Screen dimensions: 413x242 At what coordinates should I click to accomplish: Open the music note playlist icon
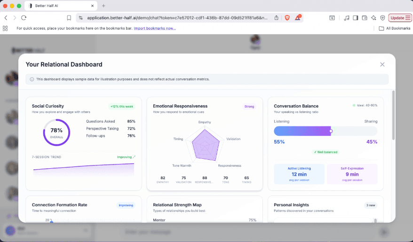(347, 18)
